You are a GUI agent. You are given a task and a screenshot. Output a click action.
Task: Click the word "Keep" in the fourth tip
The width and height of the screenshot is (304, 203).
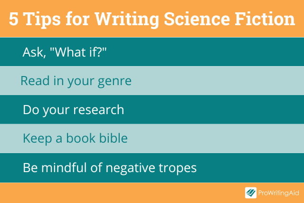(38, 139)
